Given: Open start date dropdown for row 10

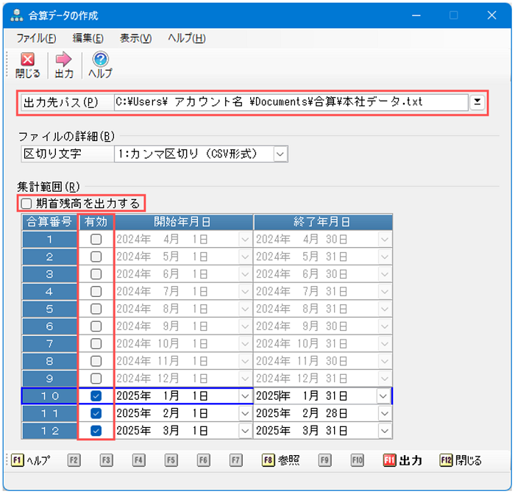Looking at the screenshot, I should (245, 396).
